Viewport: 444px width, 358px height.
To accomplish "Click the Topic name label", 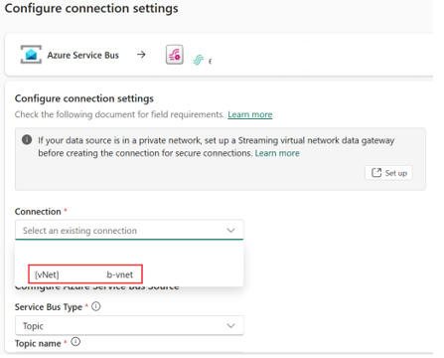I will pos(38,343).
